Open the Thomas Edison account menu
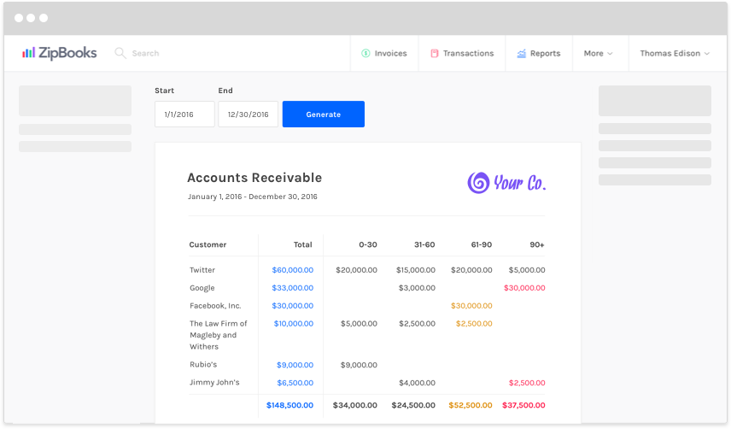Image resolution: width=731 pixels, height=429 pixels. tap(675, 54)
